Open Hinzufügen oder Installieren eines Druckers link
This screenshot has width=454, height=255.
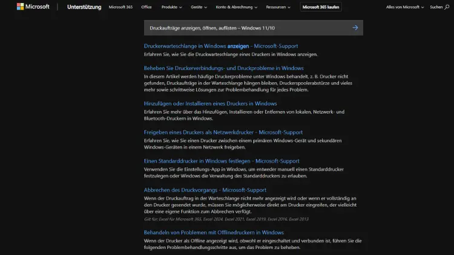pyautogui.click(x=211, y=103)
